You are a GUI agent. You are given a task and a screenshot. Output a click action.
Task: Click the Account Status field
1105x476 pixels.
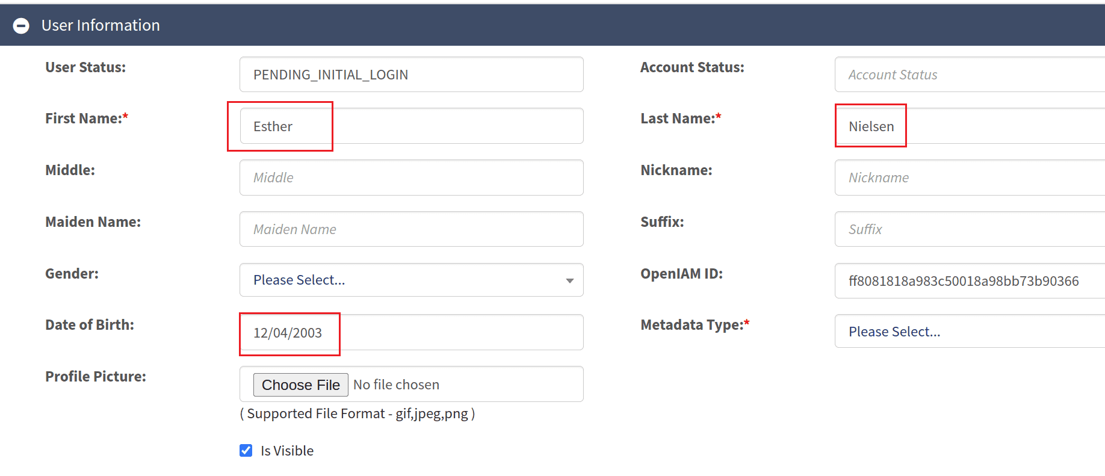click(x=969, y=75)
